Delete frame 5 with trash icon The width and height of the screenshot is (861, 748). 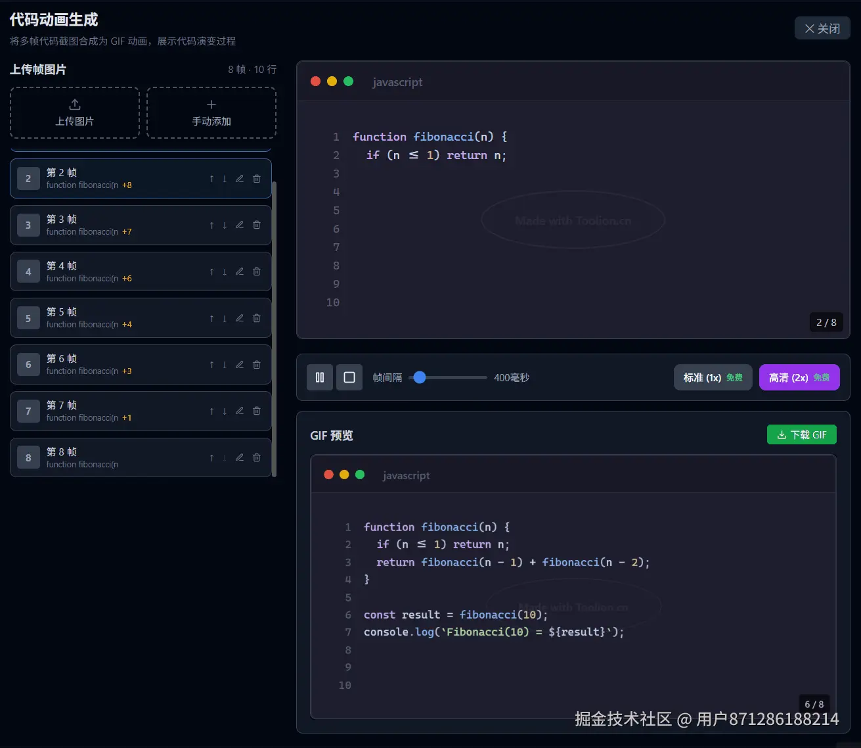click(257, 319)
